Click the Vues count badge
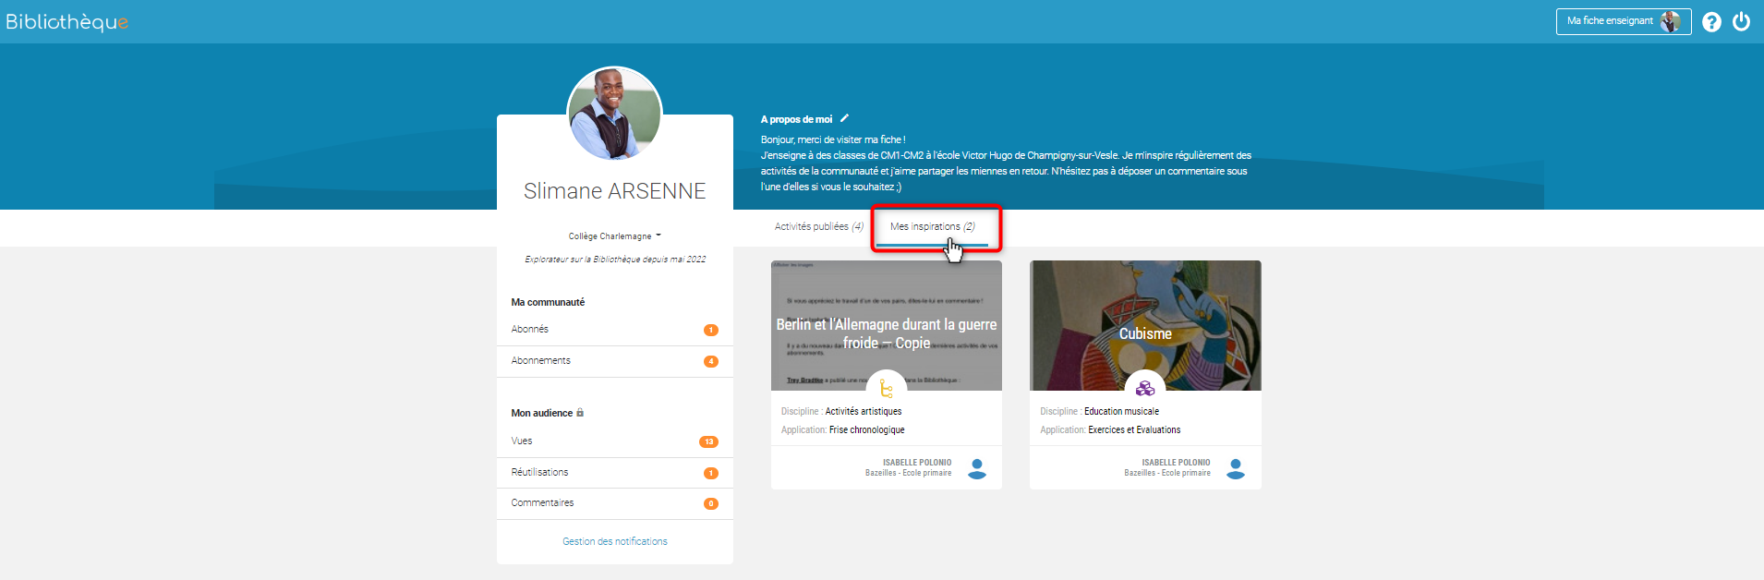 click(x=709, y=441)
